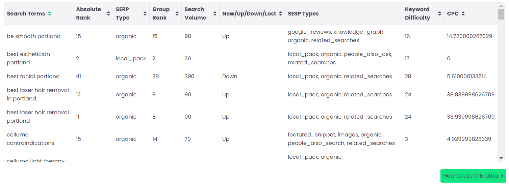
Task: Click the New/Up/Down/Lost sort arrows
Action: (x=280, y=14)
